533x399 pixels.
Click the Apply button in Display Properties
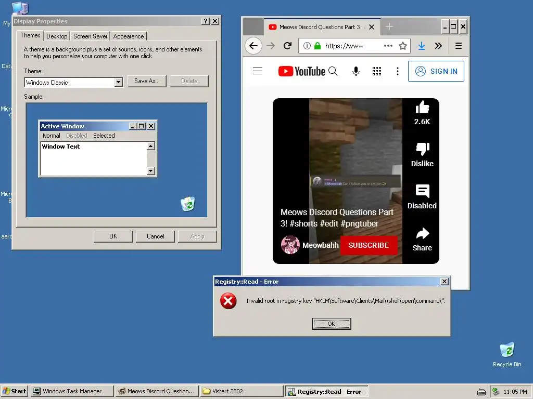tap(197, 236)
